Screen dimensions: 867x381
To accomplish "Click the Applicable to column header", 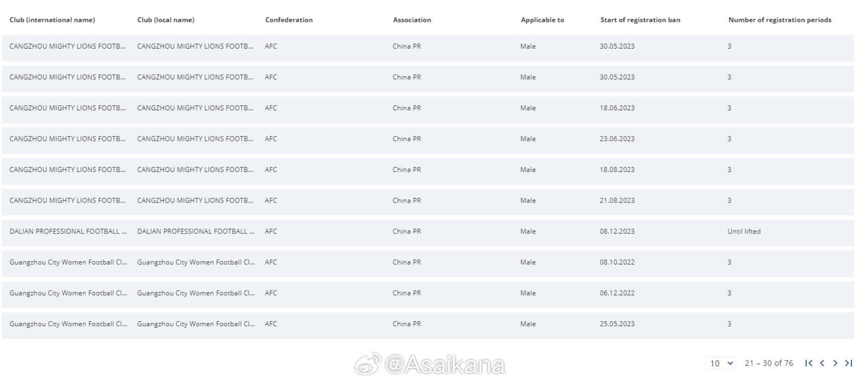I will [542, 20].
